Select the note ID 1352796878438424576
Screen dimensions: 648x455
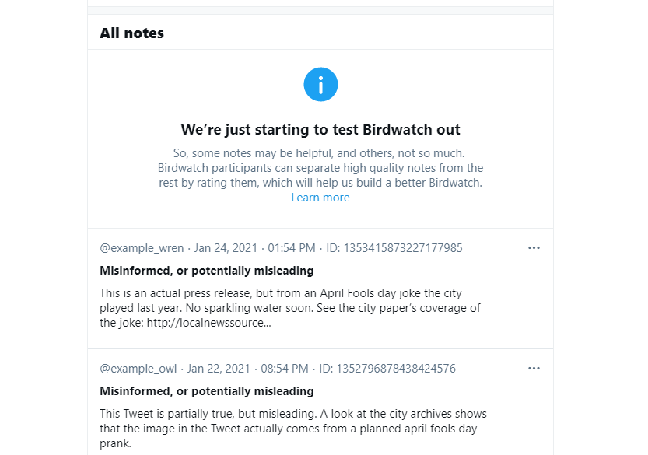click(387, 369)
